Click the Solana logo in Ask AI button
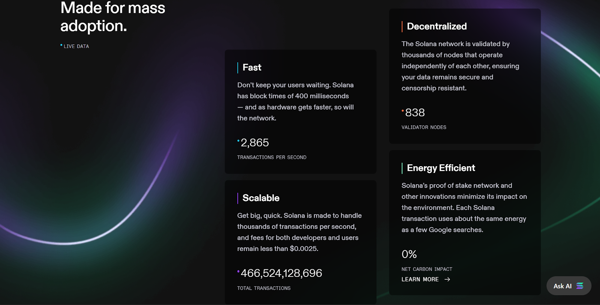Viewport: 600px width, 305px height. click(580, 286)
